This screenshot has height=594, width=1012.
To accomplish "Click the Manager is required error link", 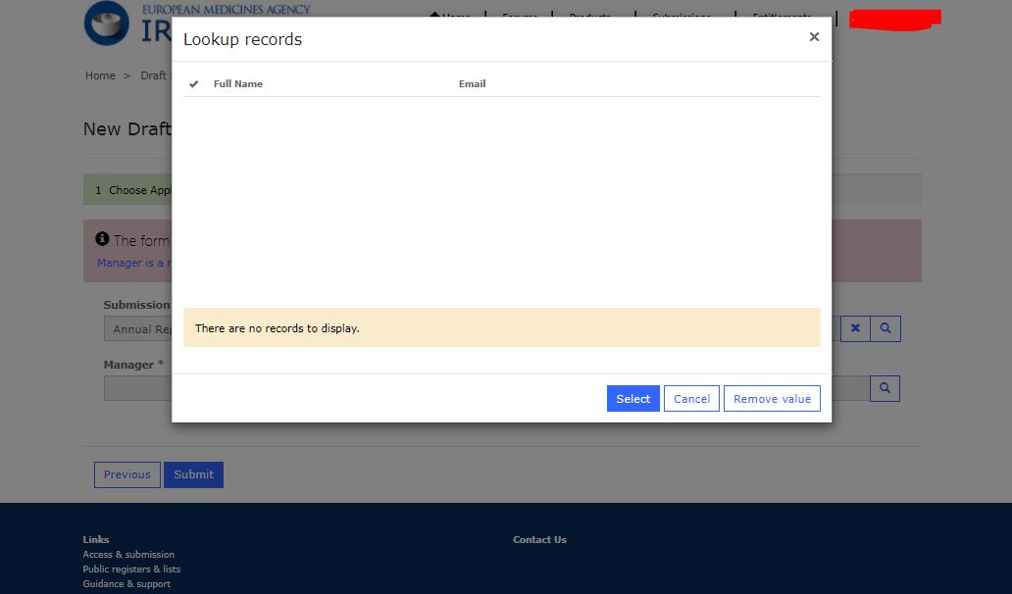I will point(133,263).
